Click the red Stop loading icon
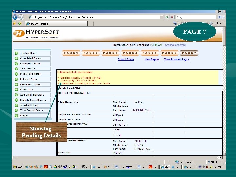The width and height of the screenshot is (236, 177). [x=172, y=17]
